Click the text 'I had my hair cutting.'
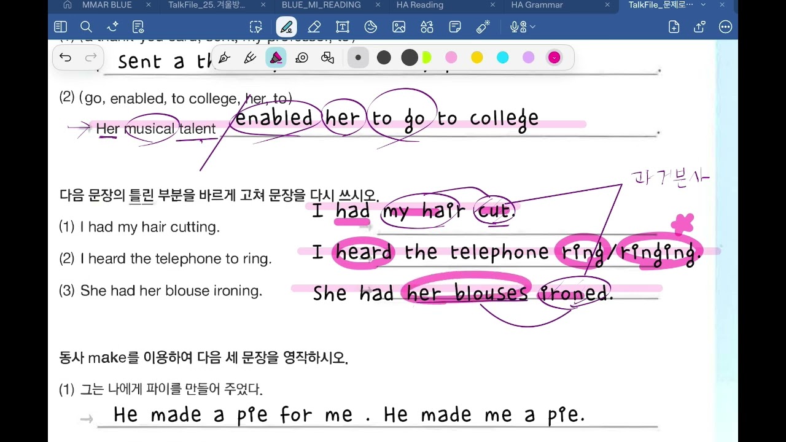 [x=149, y=227]
